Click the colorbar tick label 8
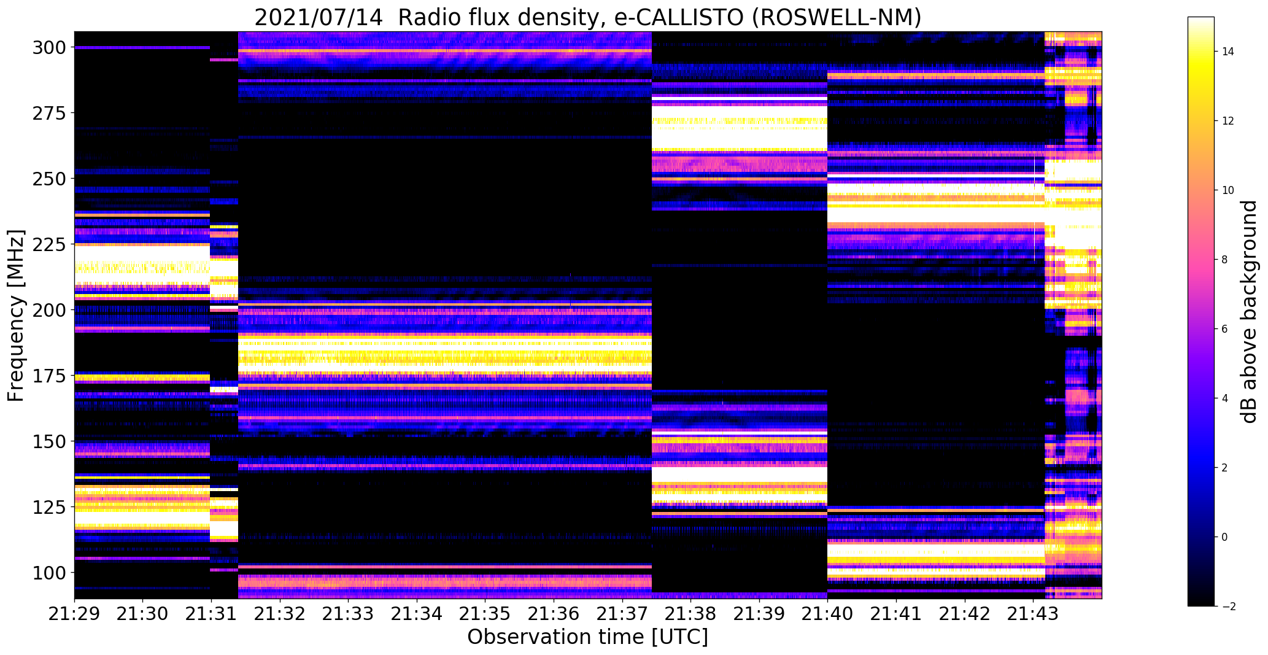 click(x=1225, y=260)
